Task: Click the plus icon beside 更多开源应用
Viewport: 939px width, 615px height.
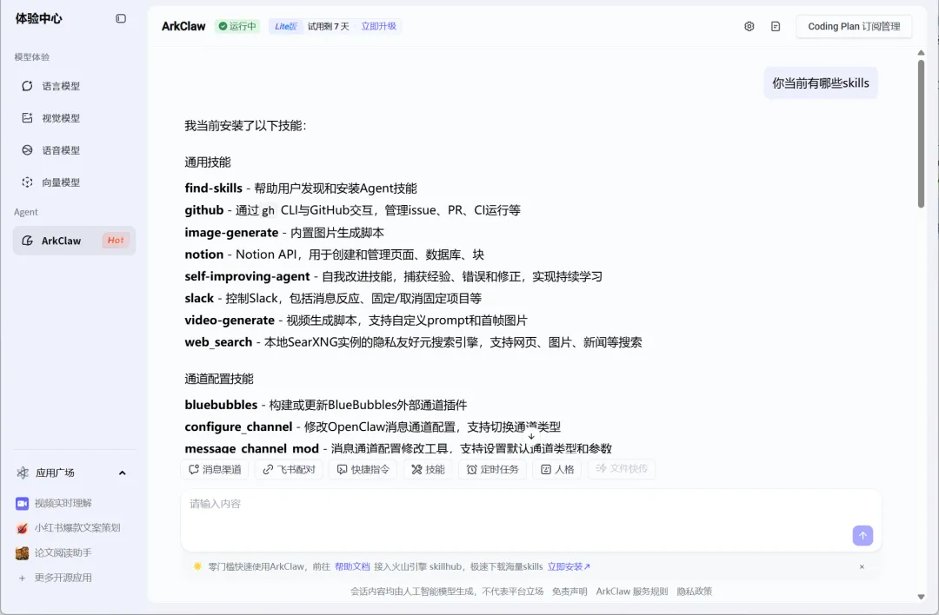Action: (x=22, y=578)
